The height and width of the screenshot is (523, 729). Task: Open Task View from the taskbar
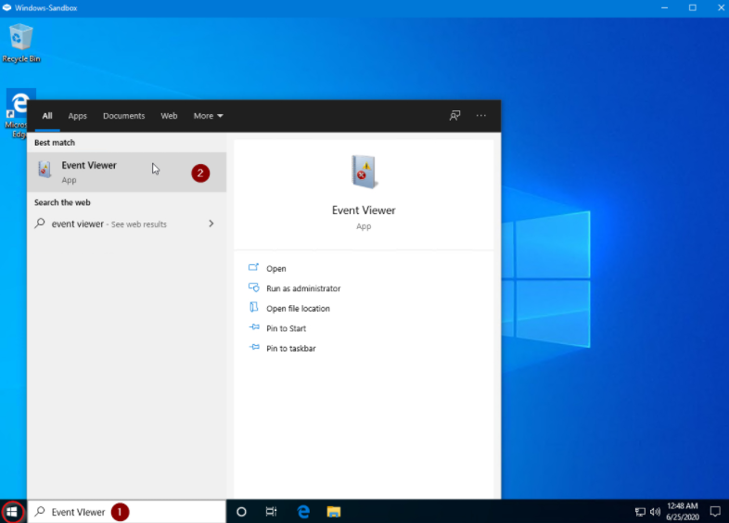point(271,511)
